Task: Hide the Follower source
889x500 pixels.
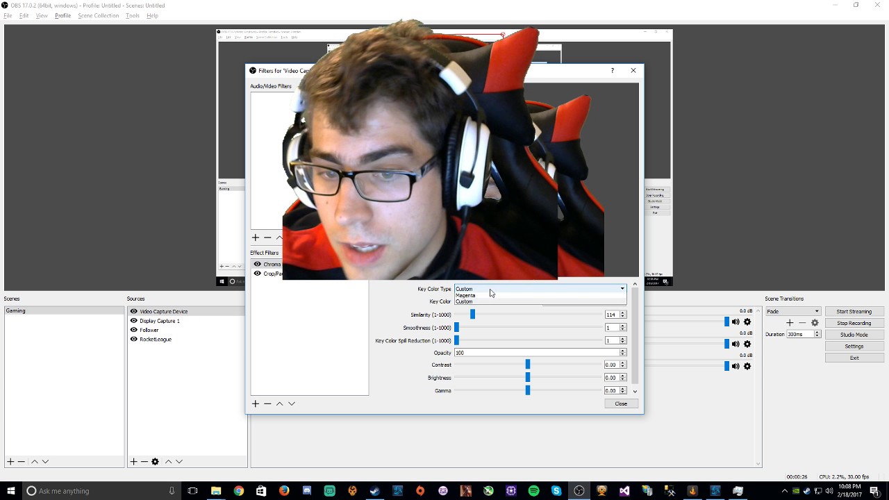Action: 134,330
